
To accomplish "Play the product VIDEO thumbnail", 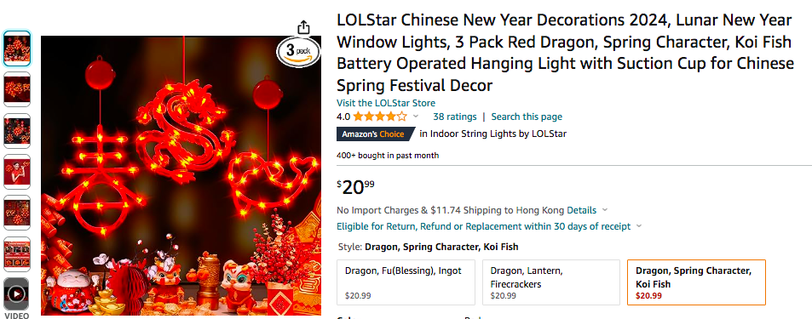I will coord(17,294).
